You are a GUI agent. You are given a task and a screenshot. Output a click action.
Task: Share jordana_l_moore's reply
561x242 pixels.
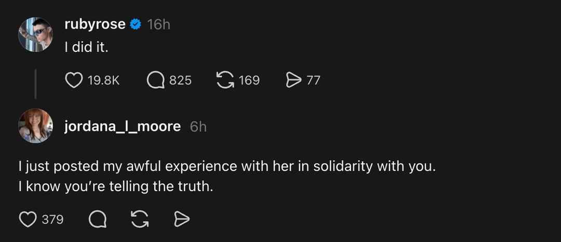click(181, 220)
